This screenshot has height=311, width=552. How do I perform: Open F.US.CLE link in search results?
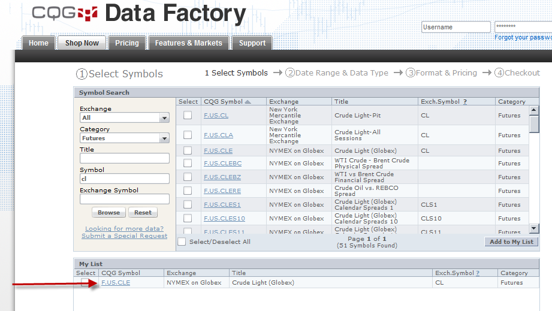(218, 150)
